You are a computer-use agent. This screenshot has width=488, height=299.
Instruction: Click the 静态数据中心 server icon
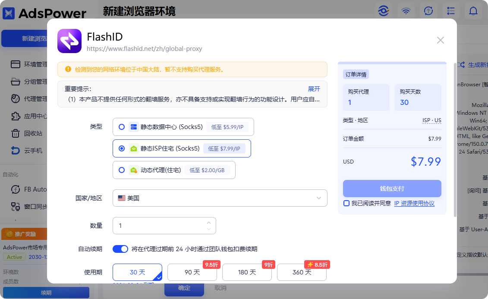[133, 127]
